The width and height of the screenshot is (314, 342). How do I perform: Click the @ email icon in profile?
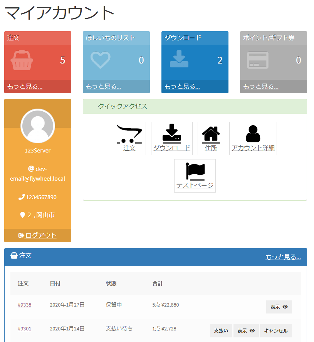coord(31,169)
